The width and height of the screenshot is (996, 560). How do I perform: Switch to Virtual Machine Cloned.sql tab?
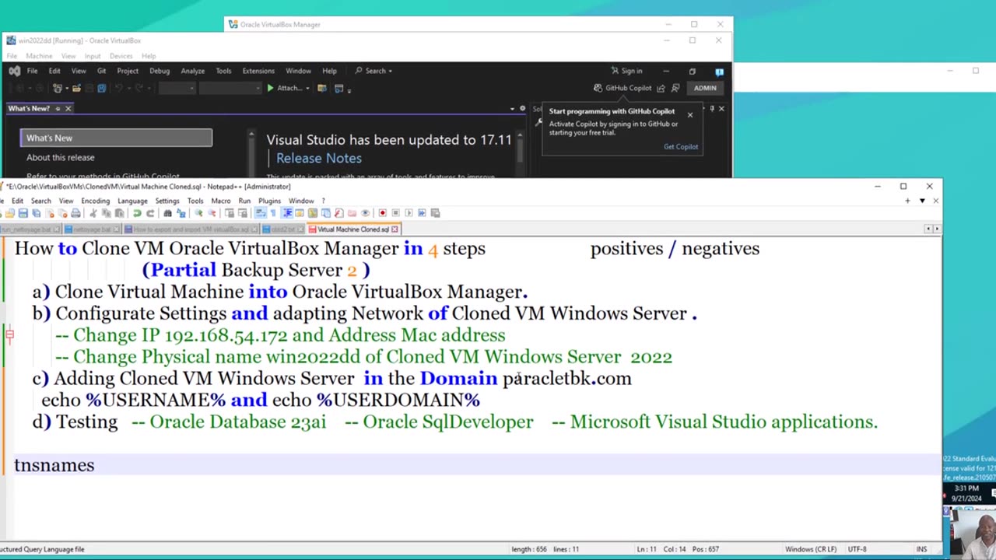tap(352, 229)
